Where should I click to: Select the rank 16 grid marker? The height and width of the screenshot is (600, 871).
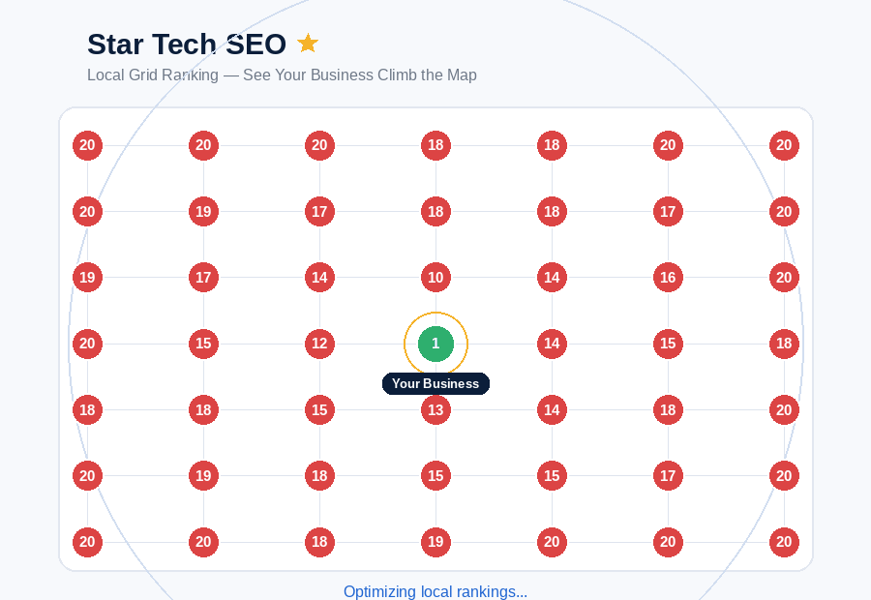[x=668, y=277]
